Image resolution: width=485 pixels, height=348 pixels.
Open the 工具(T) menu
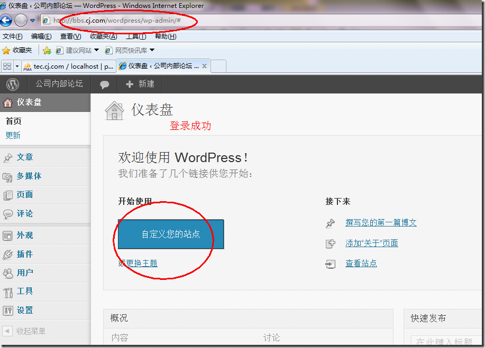pyautogui.click(x=136, y=36)
